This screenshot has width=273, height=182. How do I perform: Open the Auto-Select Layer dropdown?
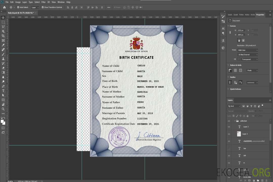click(x=35, y=8)
